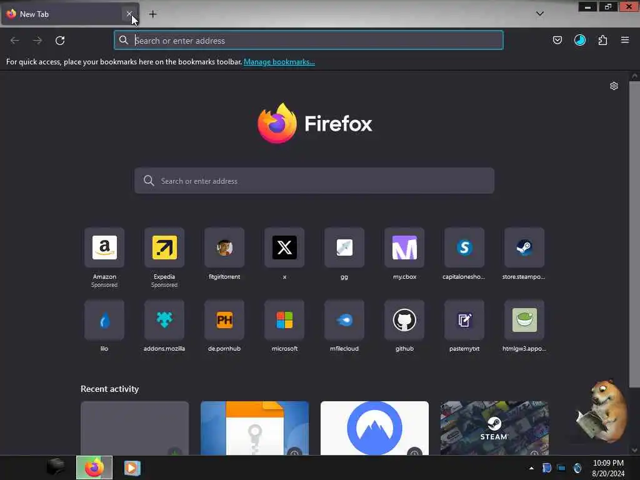
Task: Open the media player taskbar icon
Action: [x=132, y=467]
